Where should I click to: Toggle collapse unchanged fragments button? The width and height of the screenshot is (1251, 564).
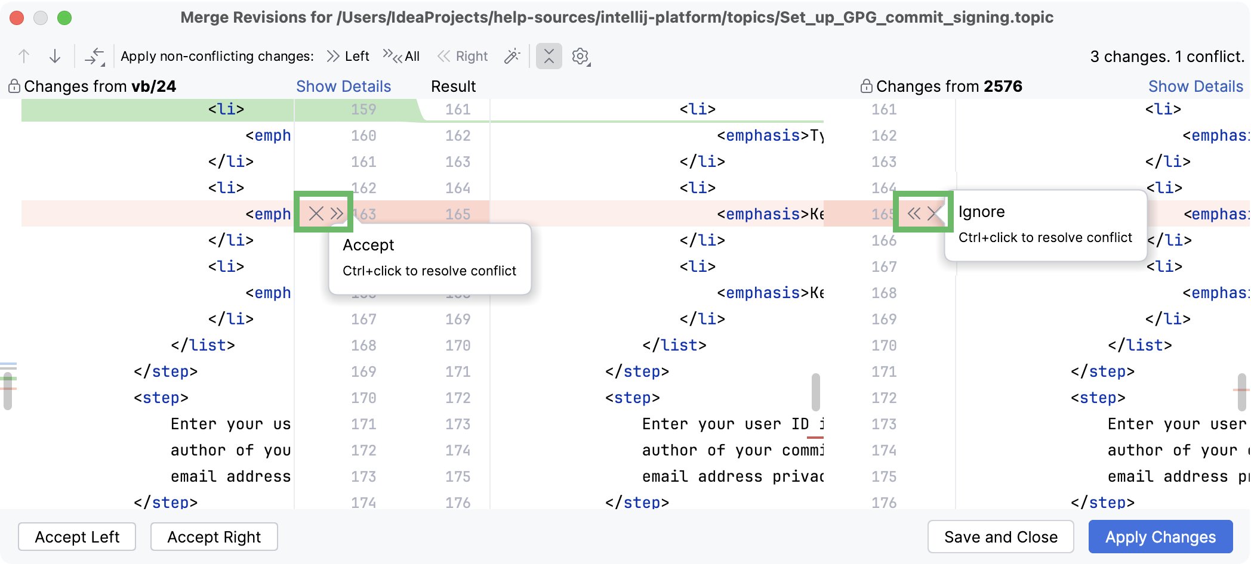549,56
